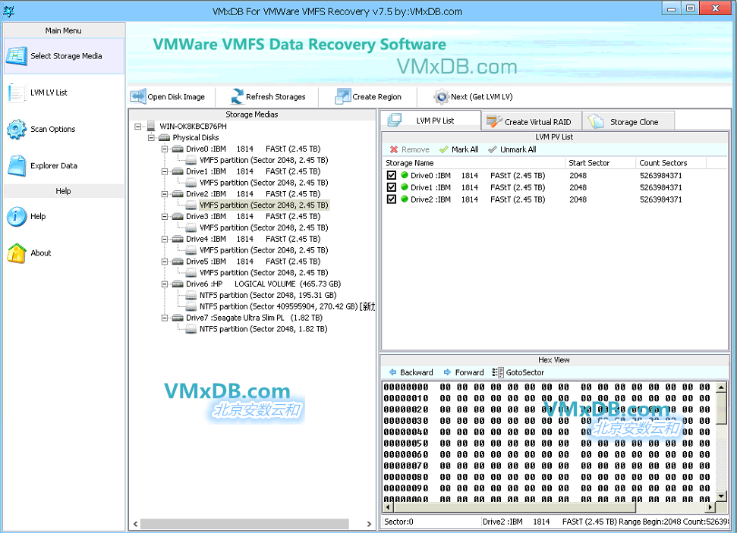
Task: Click the Drive0 disk icon in the tree
Action: (x=178, y=149)
